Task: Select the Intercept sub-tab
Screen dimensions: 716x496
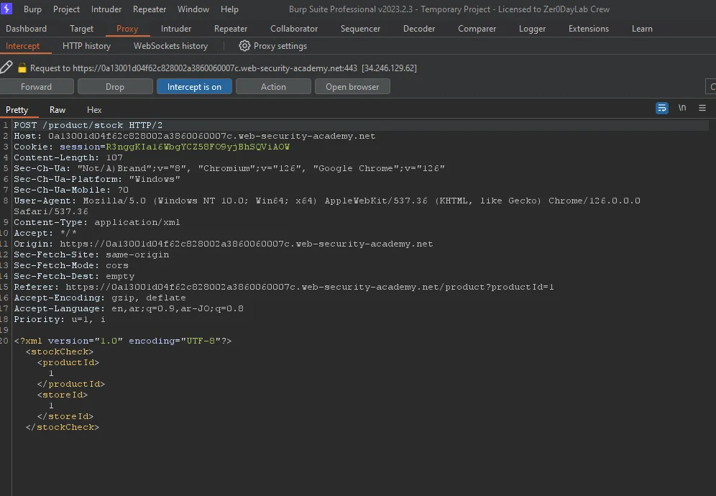Action: 22,46
